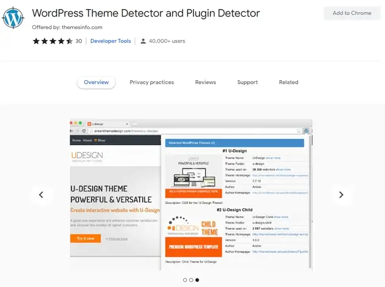Click the '40,000+ users' text

point(167,41)
